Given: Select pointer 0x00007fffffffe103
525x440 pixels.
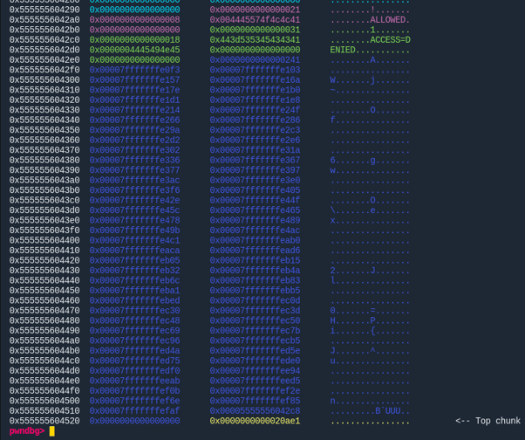Looking at the screenshot, I should (255, 70).
